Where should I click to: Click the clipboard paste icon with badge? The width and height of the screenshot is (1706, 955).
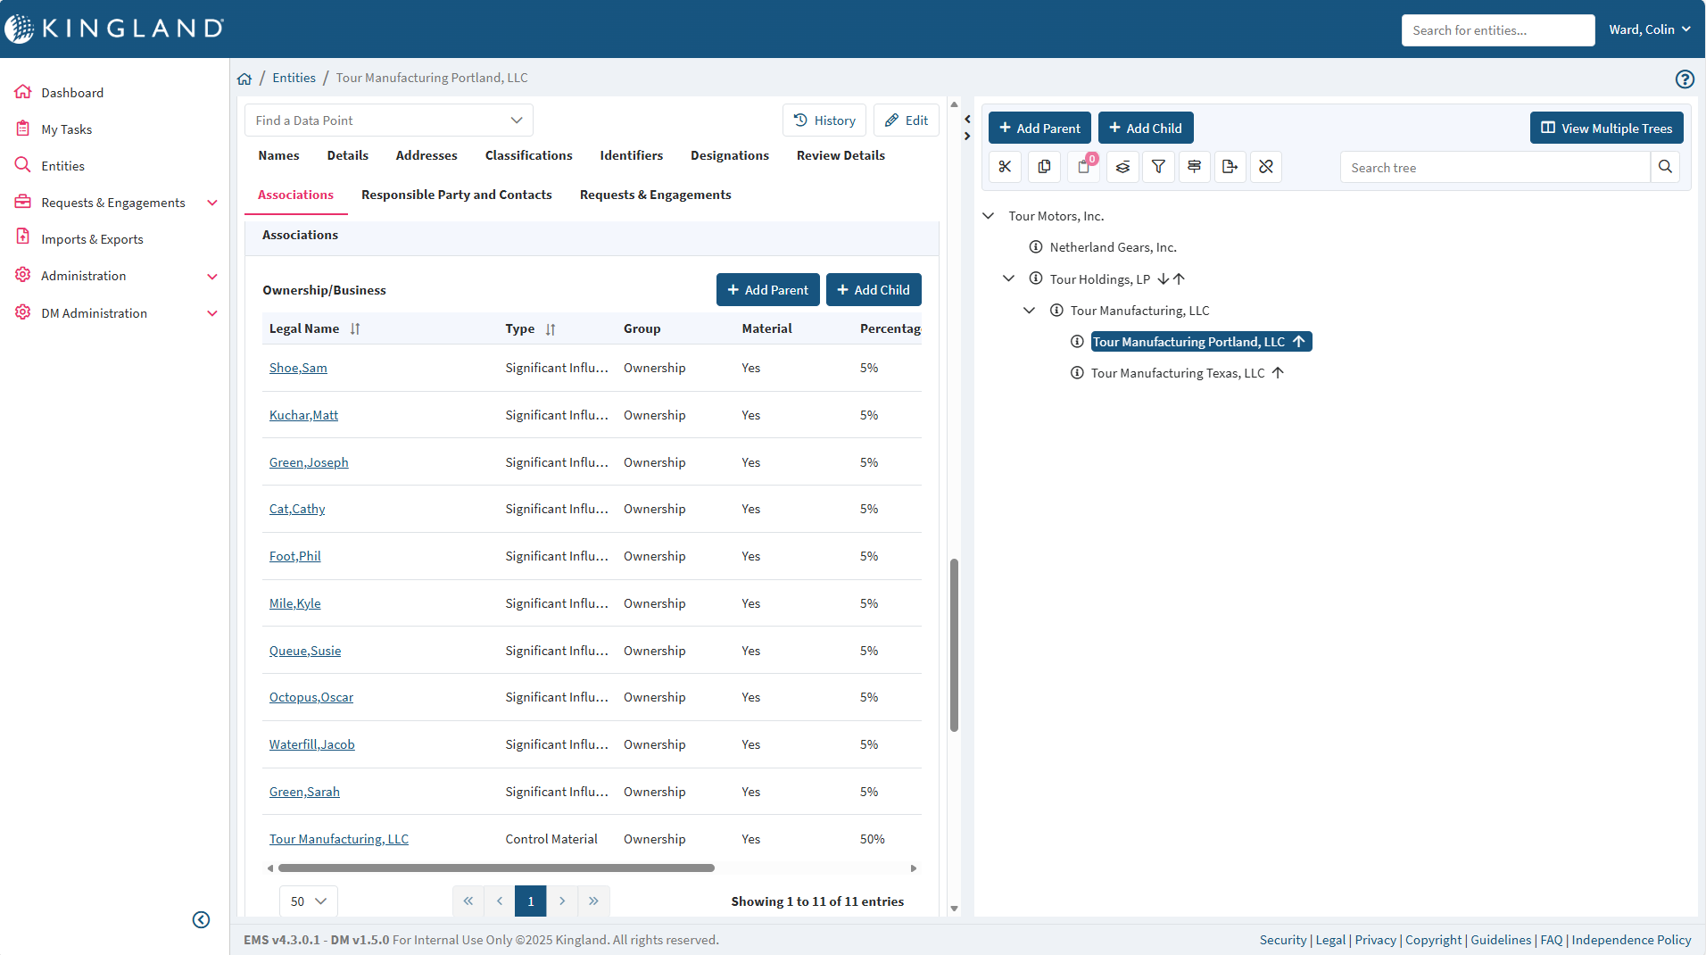tap(1083, 167)
